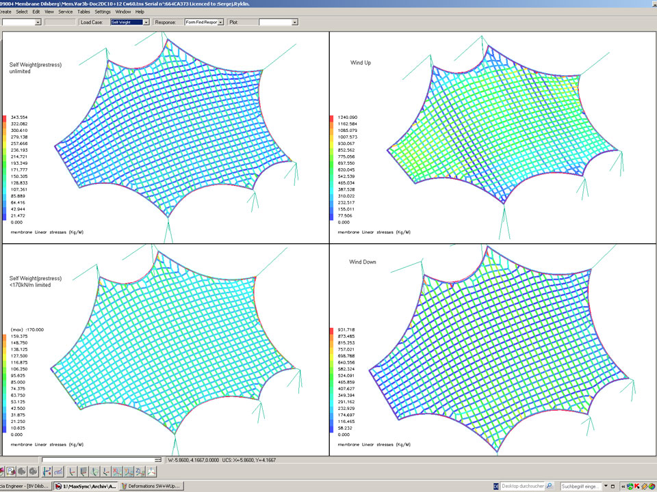Click the Kaspersky icon in system tray
657x492 pixels.
coord(638,486)
